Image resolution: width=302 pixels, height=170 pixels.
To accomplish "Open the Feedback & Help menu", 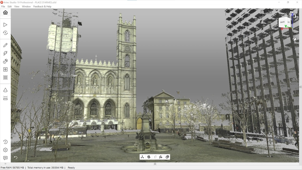I will coord(42,6).
